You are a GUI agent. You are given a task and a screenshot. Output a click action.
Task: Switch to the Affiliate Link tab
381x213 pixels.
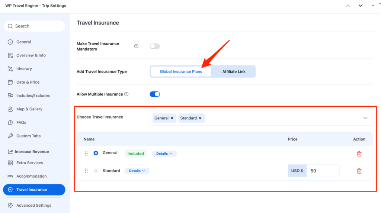[x=234, y=71]
